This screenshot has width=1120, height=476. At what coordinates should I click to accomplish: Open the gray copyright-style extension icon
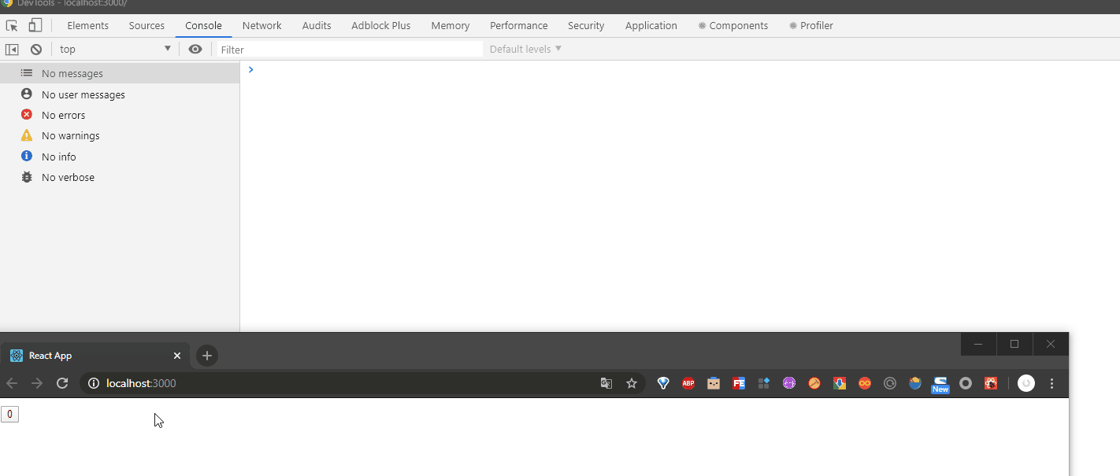(890, 383)
